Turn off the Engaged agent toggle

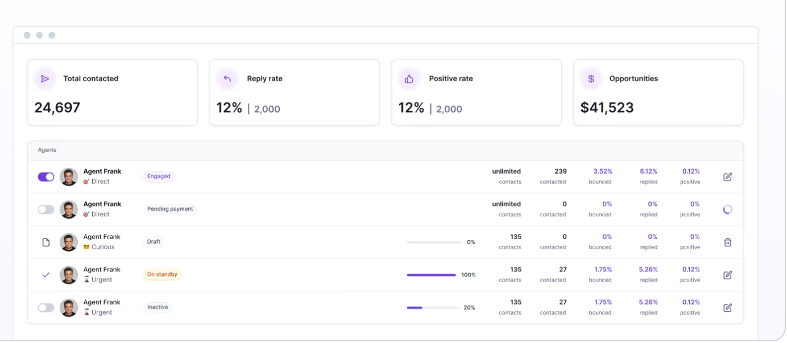pyautogui.click(x=46, y=177)
